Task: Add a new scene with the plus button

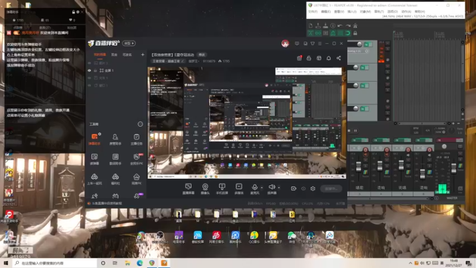Action: pos(143,55)
